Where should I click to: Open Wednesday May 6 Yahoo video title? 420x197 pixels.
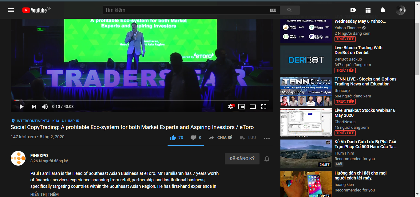(x=360, y=21)
